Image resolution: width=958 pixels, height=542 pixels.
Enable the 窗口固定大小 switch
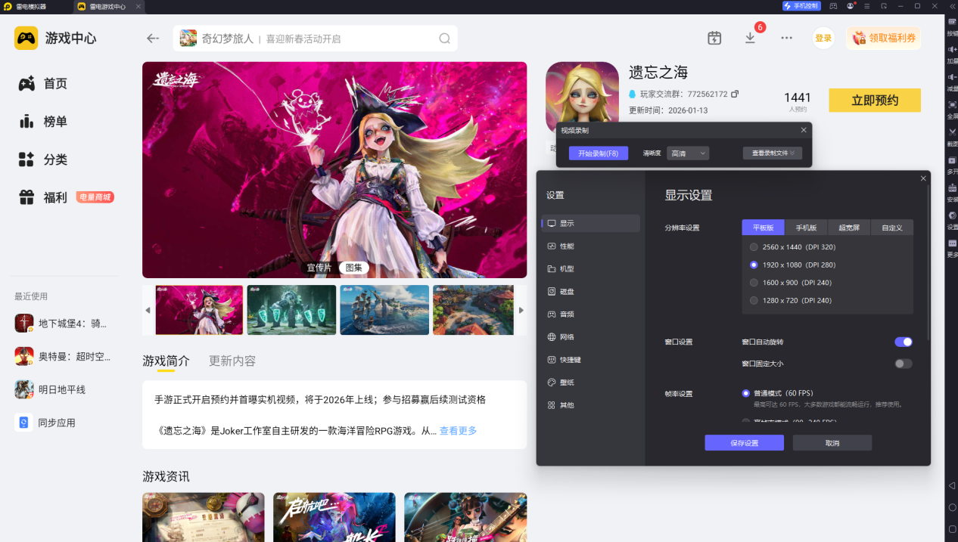pyautogui.click(x=903, y=364)
